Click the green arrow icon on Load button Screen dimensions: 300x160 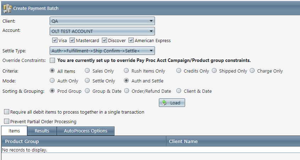[164, 103]
